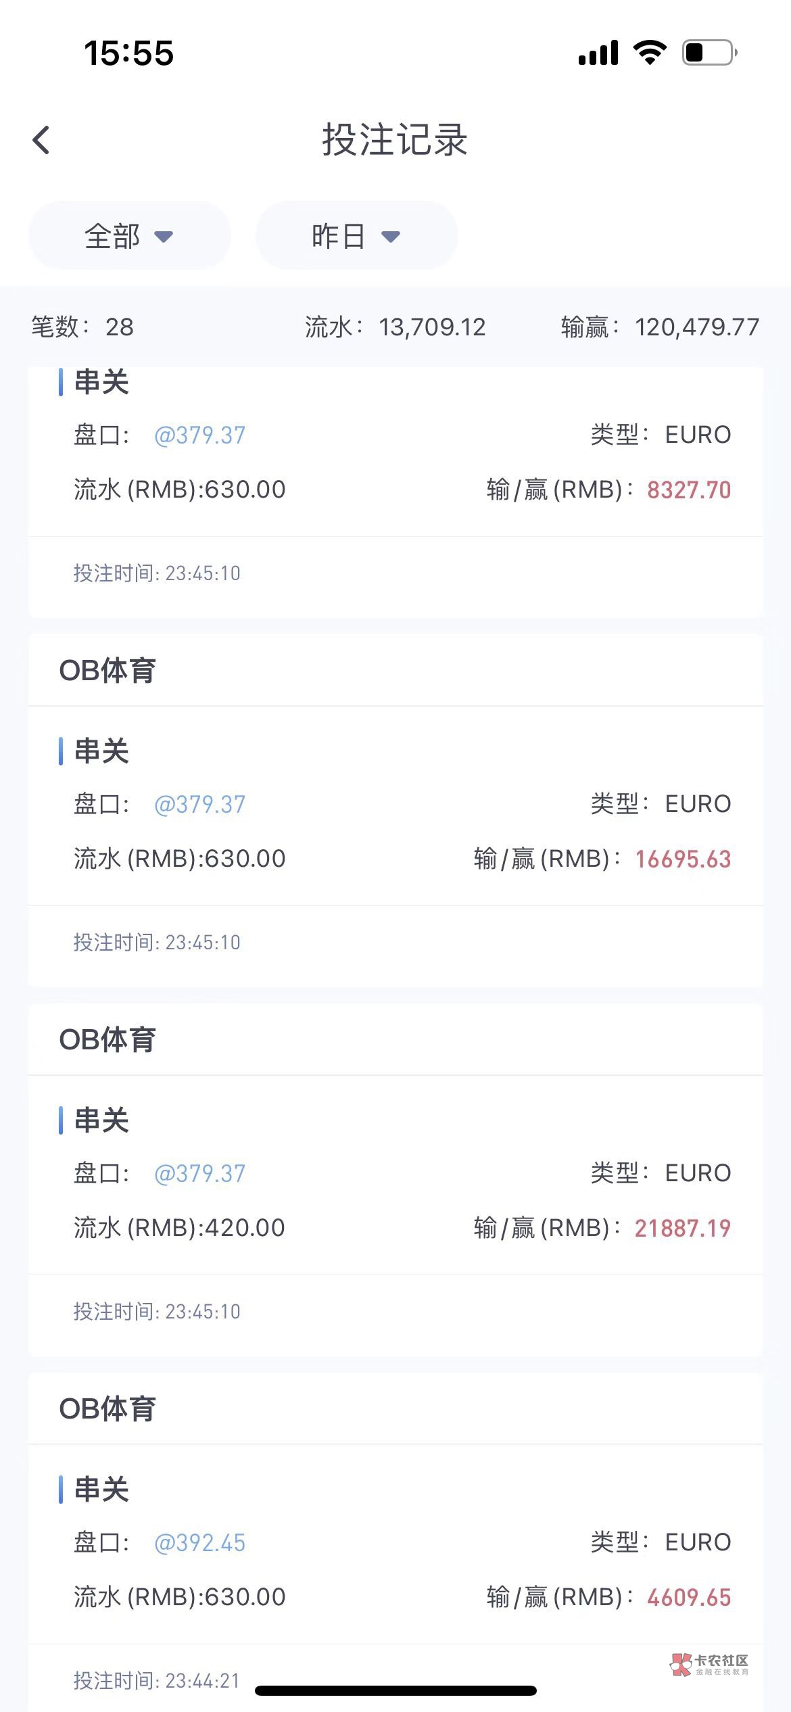
Task: Tap the 投注记录 page title
Action: [x=395, y=140]
